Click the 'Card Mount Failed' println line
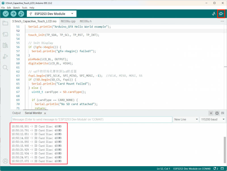Screen dimensions: 227x171 [x=61, y=84]
